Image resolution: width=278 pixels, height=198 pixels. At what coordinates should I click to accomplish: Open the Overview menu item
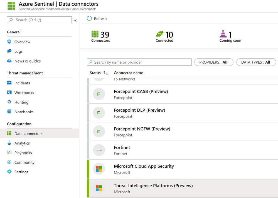click(22, 42)
